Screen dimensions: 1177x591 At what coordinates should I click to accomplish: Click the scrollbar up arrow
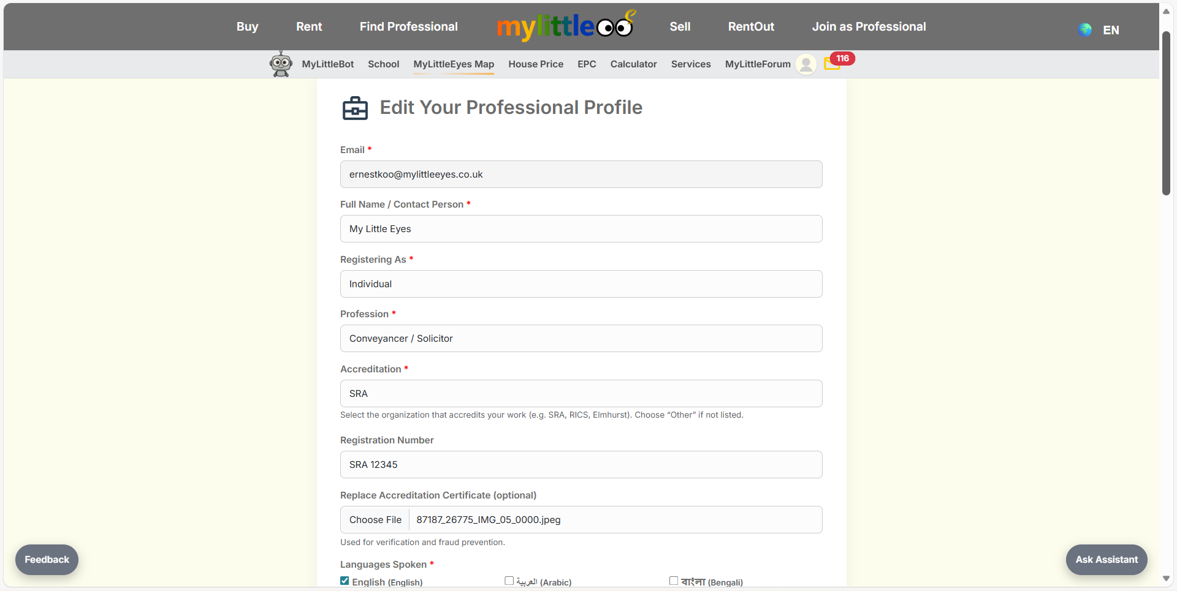pyautogui.click(x=1166, y=11)
